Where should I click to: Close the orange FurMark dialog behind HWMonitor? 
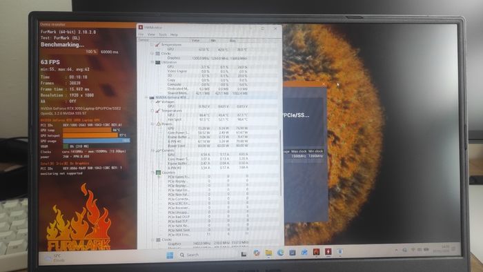324,84
